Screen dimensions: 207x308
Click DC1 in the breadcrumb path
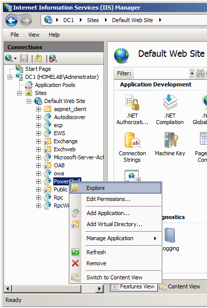tap(68, 20)
